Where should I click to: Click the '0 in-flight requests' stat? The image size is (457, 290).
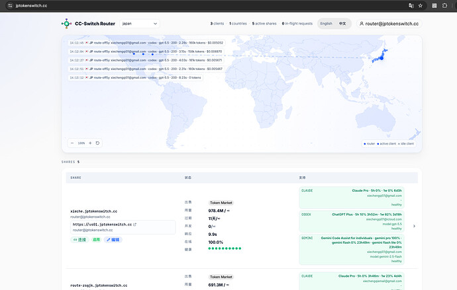click(297, 24)
